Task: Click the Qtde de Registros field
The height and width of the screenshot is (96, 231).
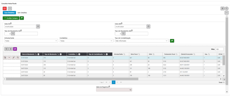Action: click(x=114, y=90)
